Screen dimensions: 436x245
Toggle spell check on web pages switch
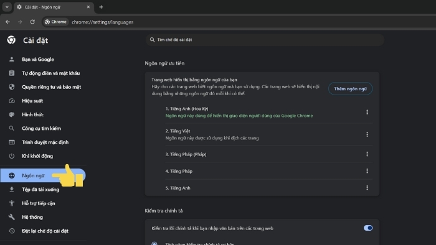point(368,228)
